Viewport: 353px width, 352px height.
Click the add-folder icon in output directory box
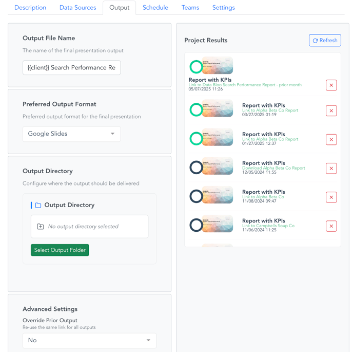tap(41, 227)
